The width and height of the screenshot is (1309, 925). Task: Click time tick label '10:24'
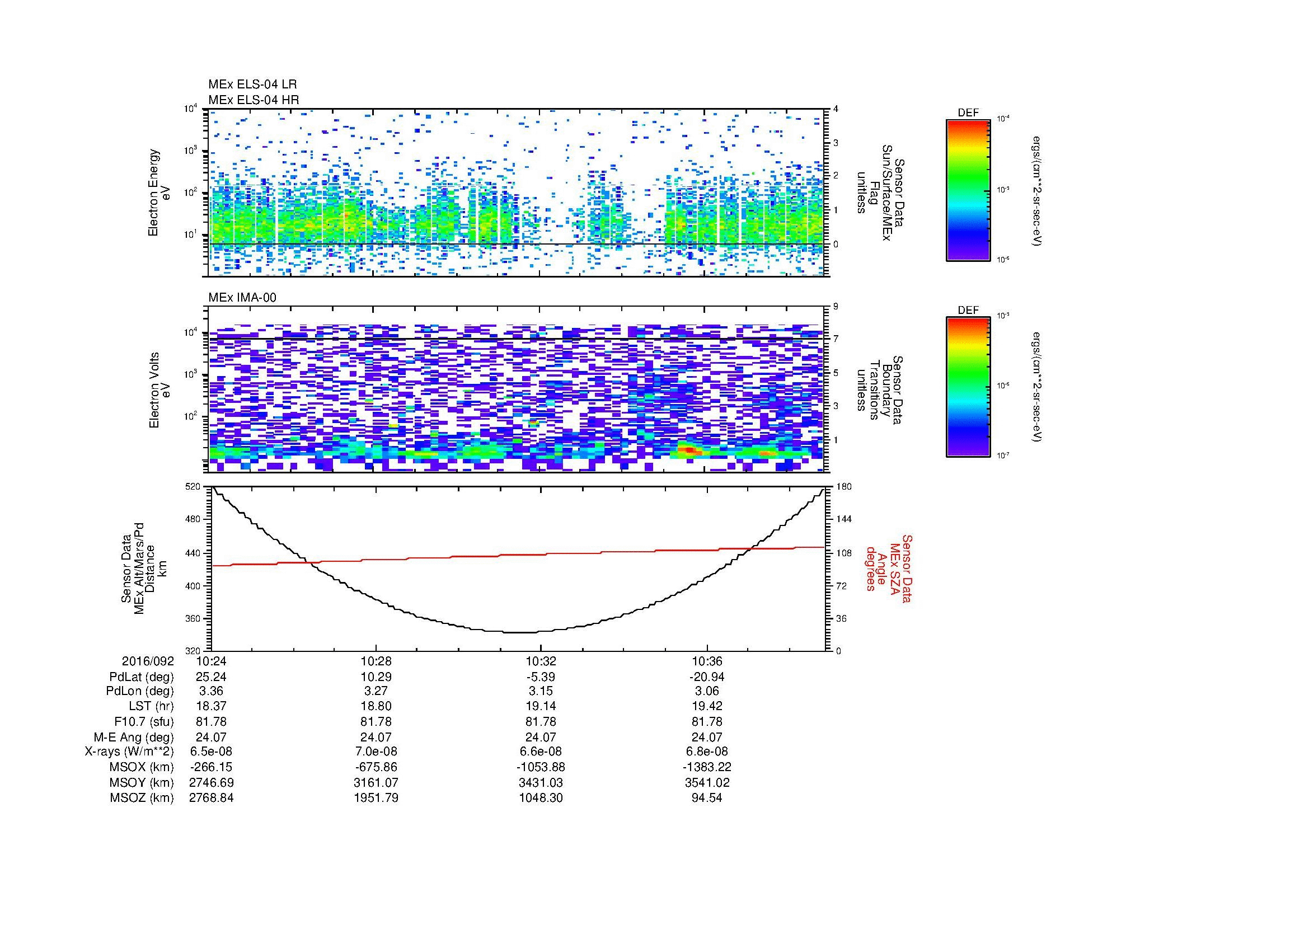[x=211, y=661]
